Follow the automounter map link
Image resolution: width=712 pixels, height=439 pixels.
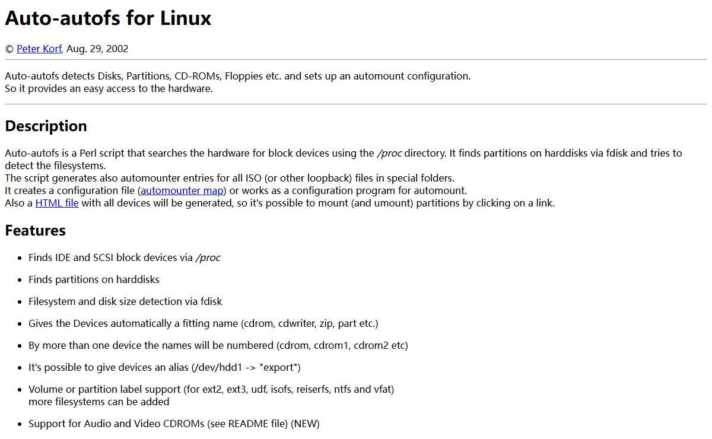pos(182,190)
